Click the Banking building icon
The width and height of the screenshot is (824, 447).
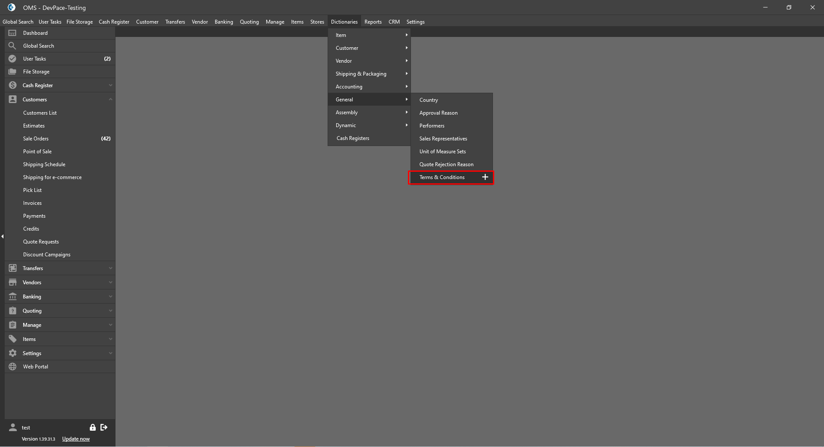(x=12, y=297)
